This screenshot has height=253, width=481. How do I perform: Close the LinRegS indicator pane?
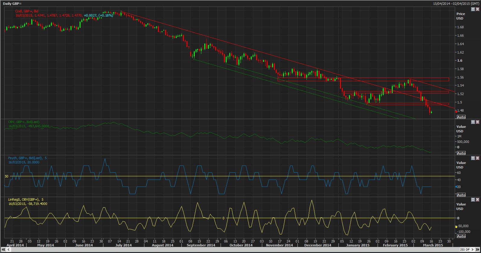coord(477,199)
